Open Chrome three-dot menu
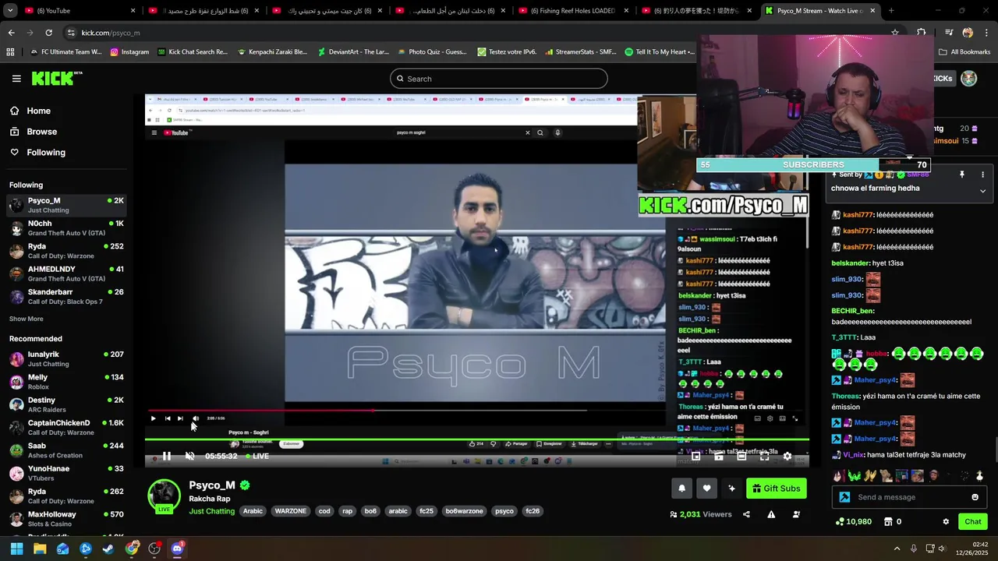 tap(986, 33)
